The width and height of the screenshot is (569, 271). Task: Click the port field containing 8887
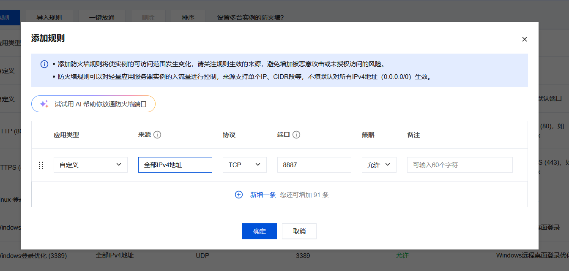pos(314,165)
